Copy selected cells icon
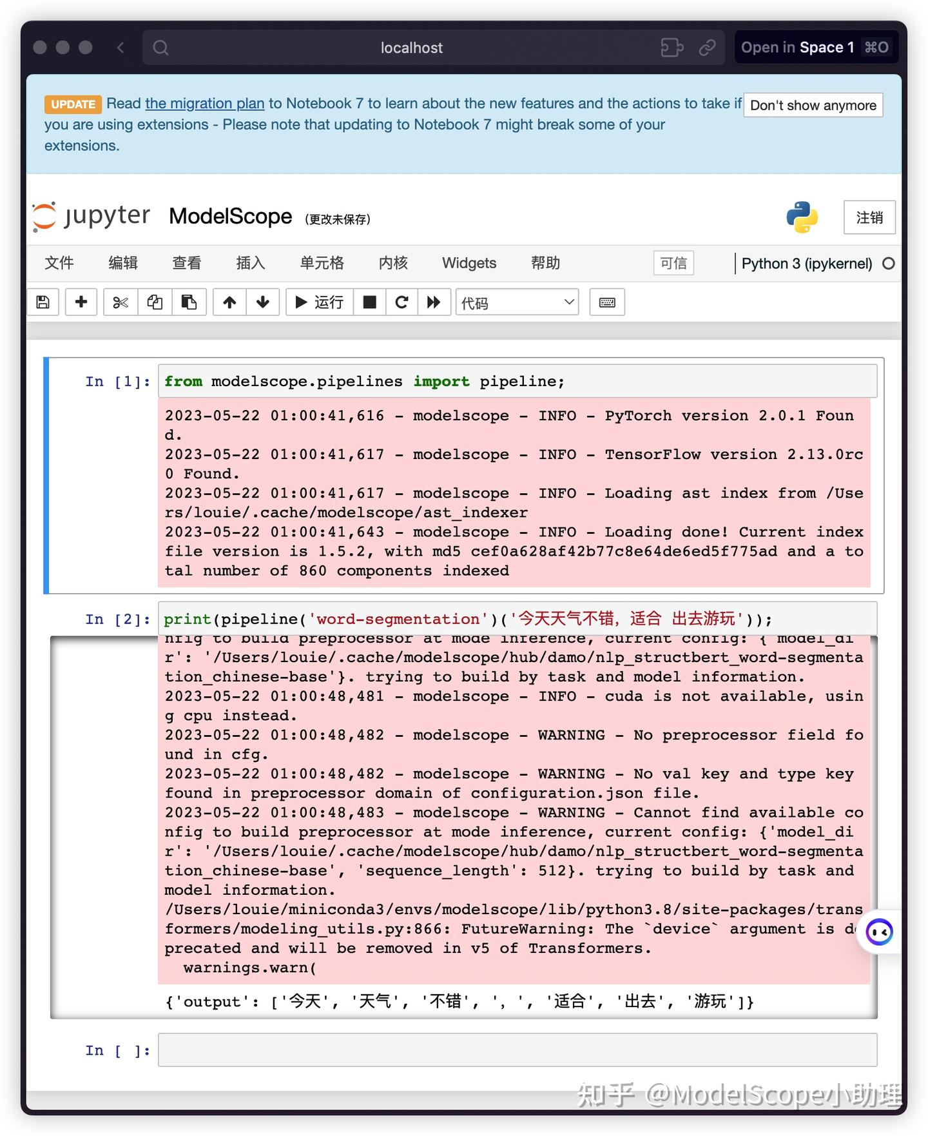Image resolution: width=928 pixels, height=1136 pixels. pos(155,302)
